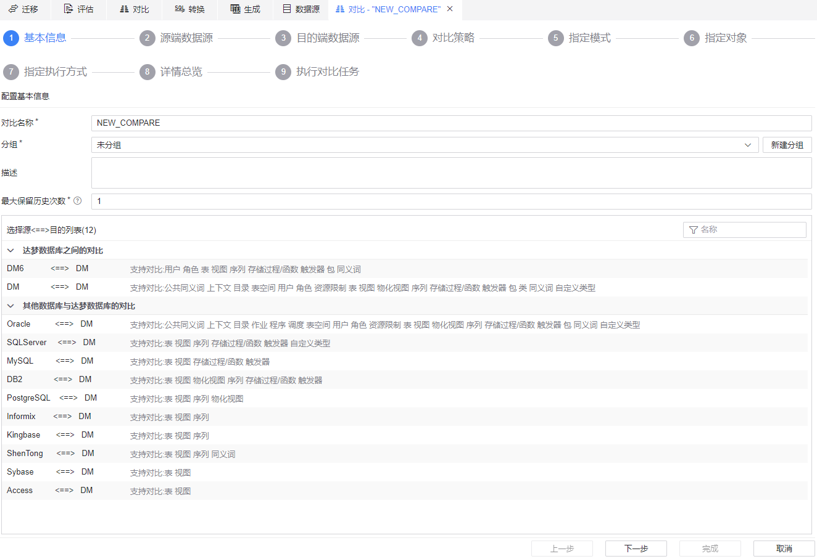Click step 2 circle 源端数据源
Viewport: 817px width, 559px height.
[x=147, y=38]
